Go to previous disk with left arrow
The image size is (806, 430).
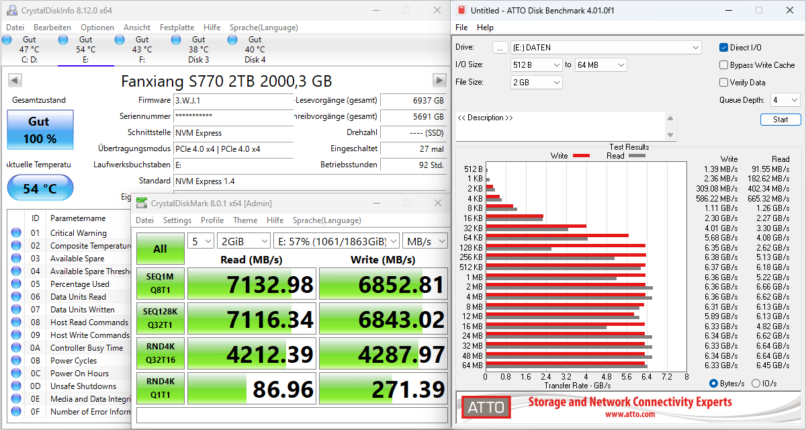pyautogui.click(x=15, y=81)
